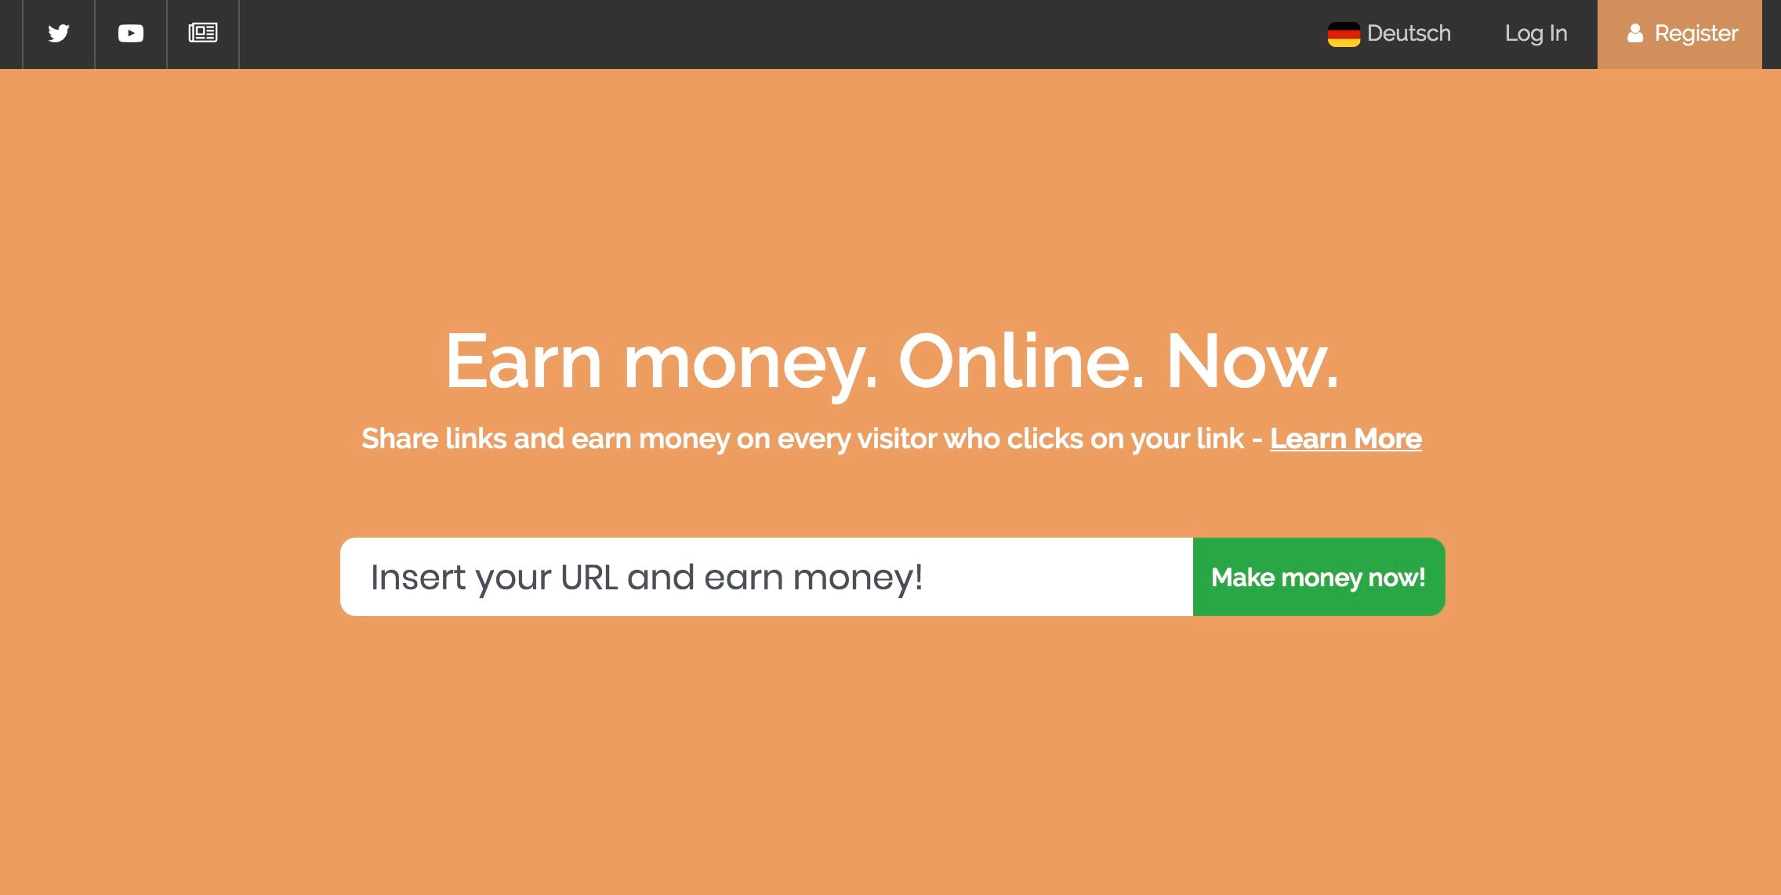Screen dimensions: 1781x895
Task: Click the news feed panel icon
Action: [202, 32]
